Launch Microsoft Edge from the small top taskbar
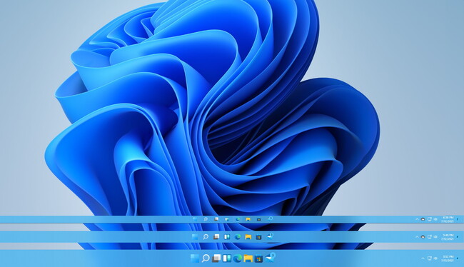Screen dimensions: 464x267 click(238, 219)
